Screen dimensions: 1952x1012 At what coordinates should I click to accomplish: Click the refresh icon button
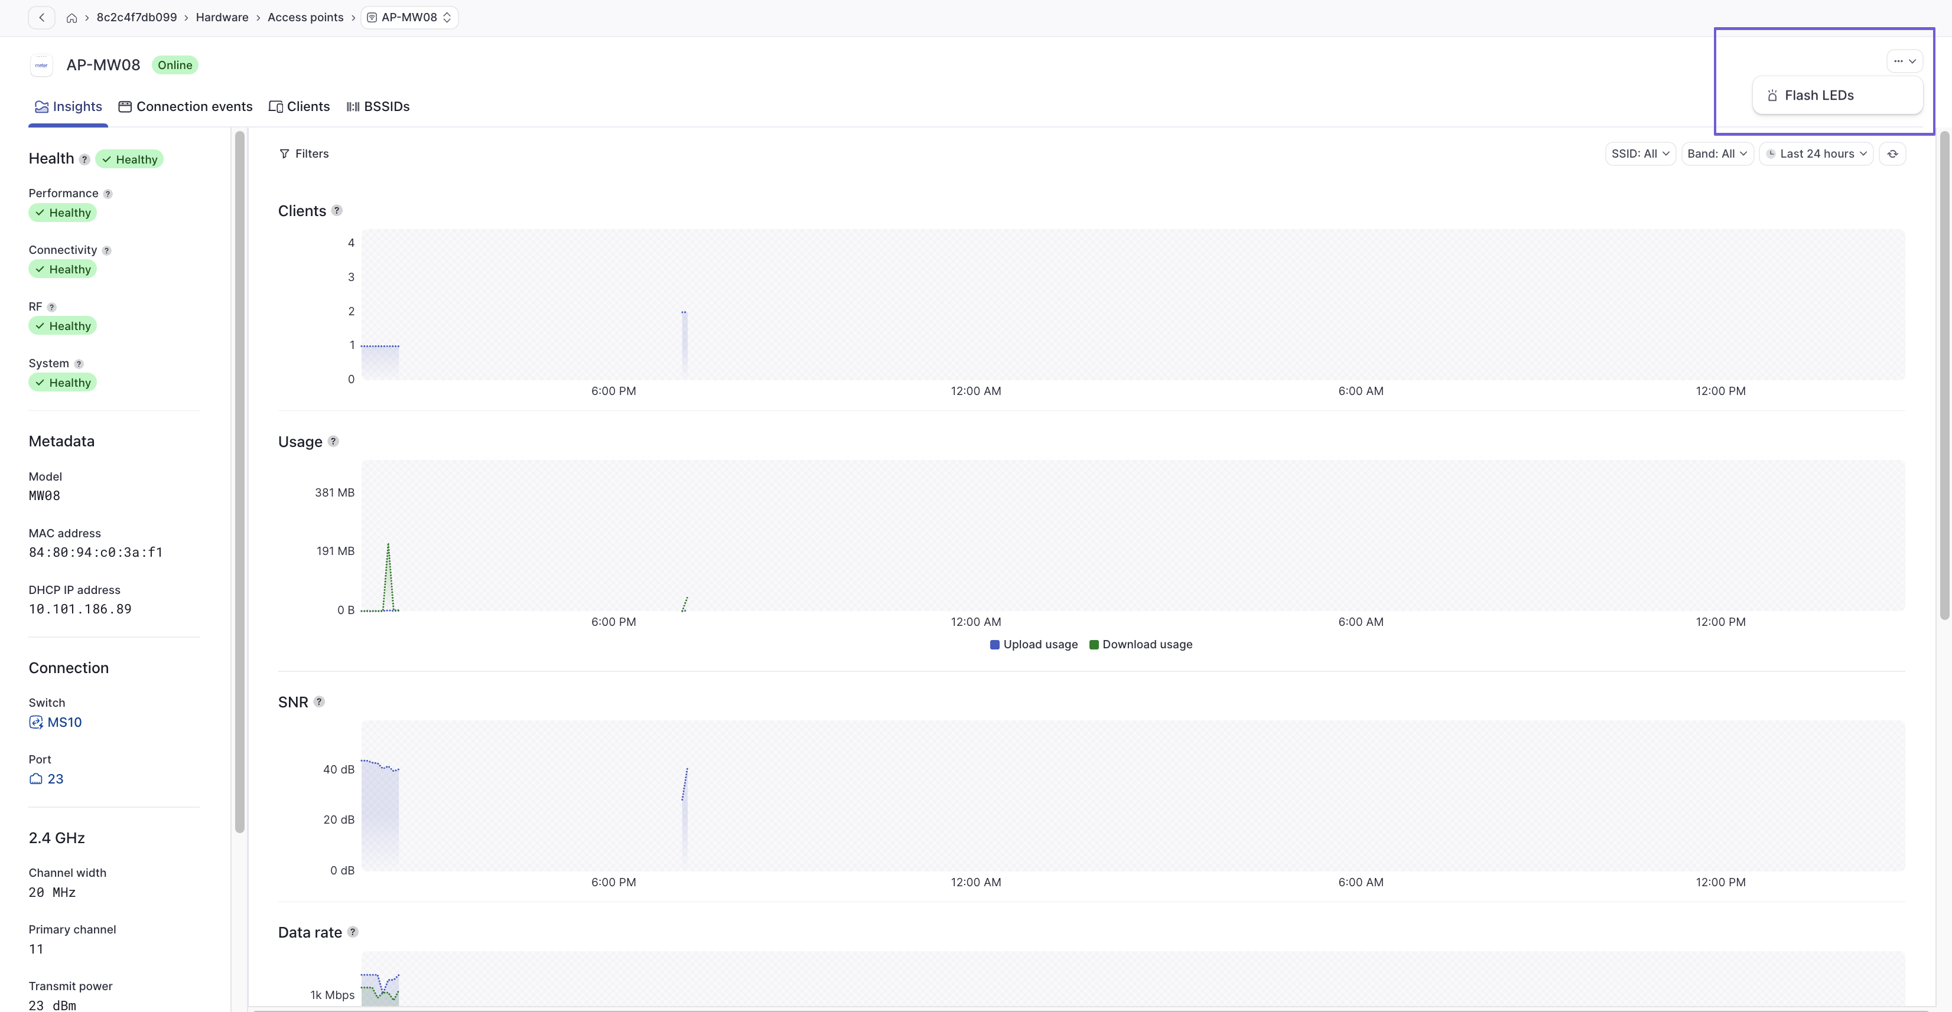[1892, 154]
